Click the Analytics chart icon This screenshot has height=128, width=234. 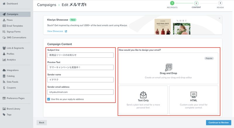pos(4,60)
